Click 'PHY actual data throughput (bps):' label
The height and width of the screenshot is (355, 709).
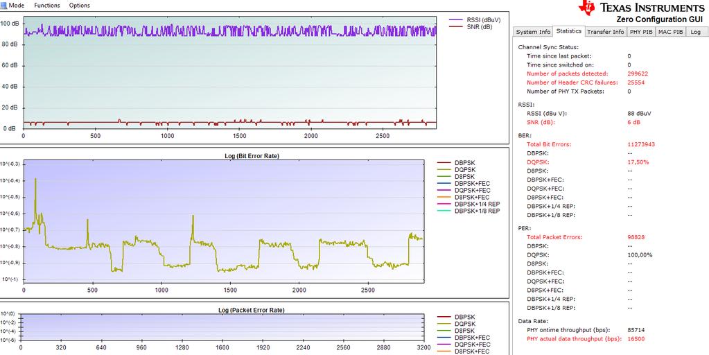click(x=575, y=339)
